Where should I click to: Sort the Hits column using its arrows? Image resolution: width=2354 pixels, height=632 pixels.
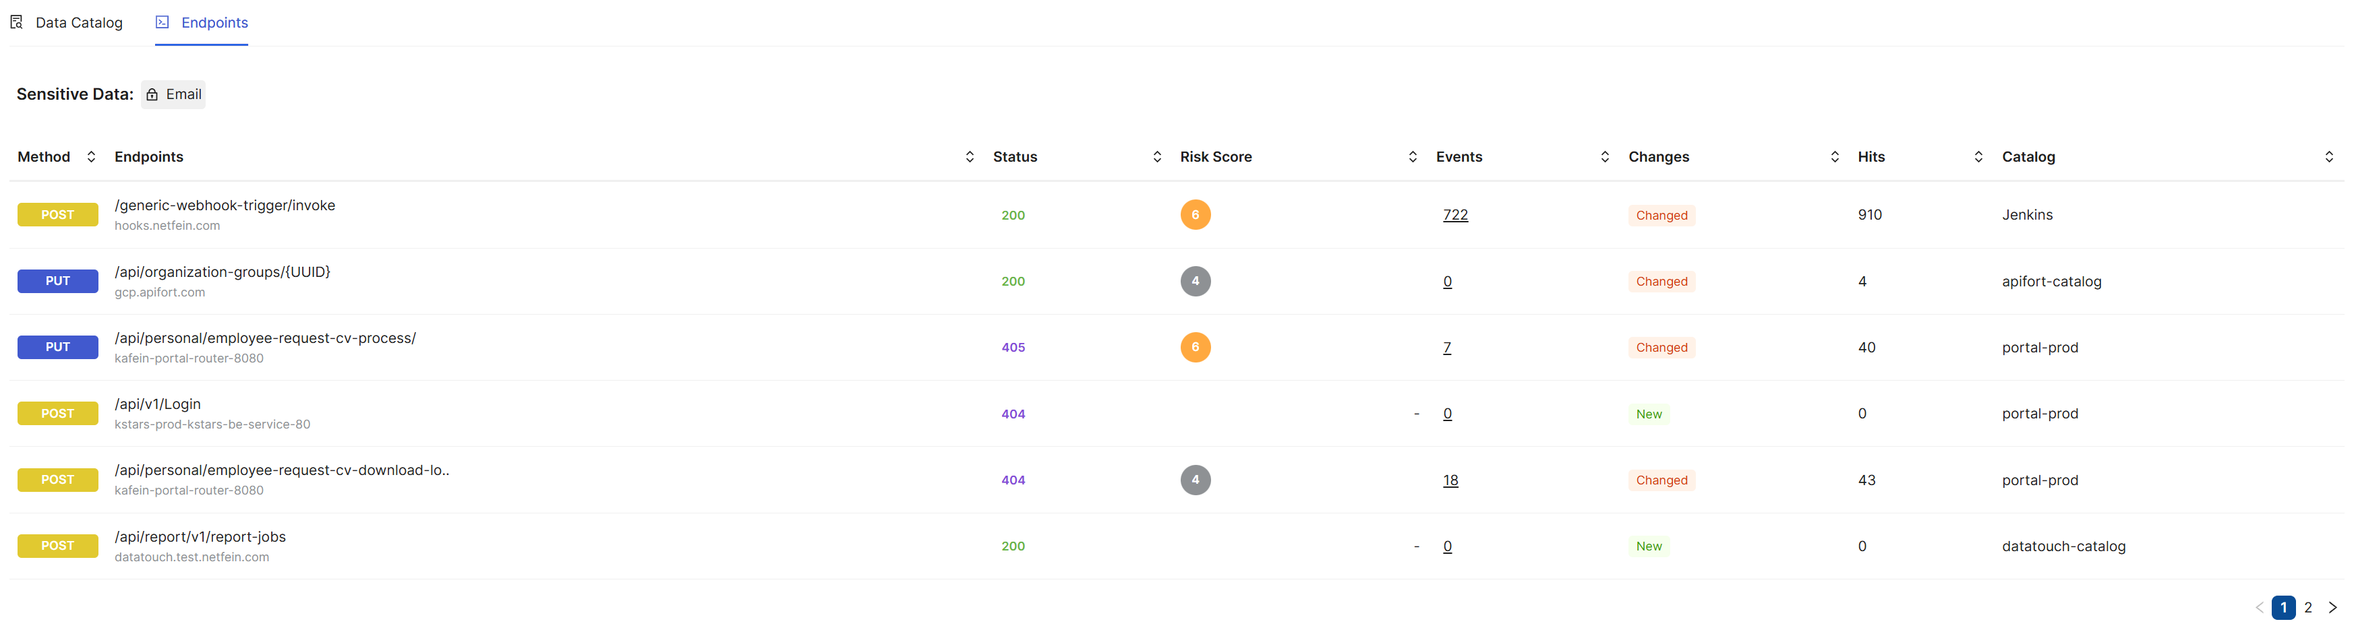pyautogui.click(x=1978, y=157)
